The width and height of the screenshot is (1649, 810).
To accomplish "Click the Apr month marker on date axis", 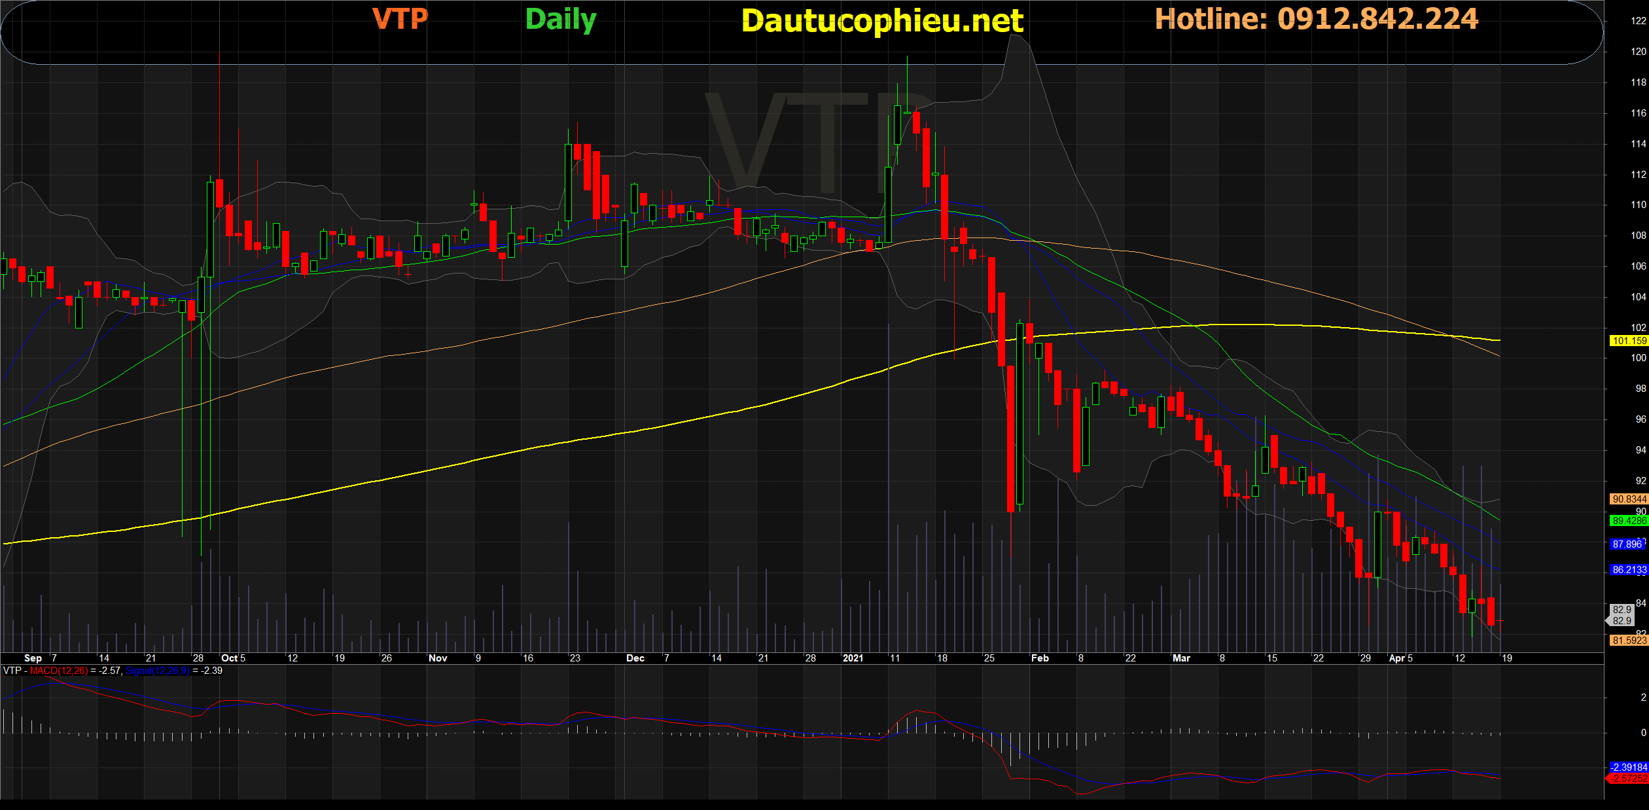I will pyautogui.click(x=1396, y=658).
